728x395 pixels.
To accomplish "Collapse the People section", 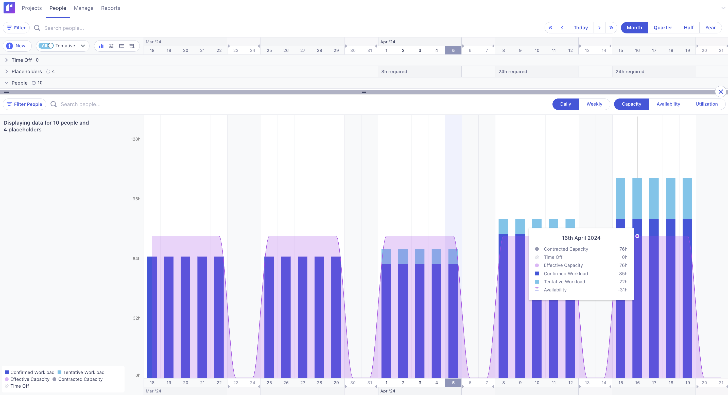I will click(x=6, y=83).
